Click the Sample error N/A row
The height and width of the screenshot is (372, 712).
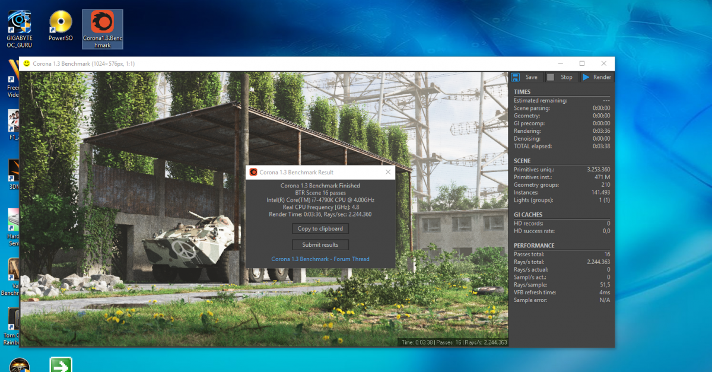click(x=561, y=300)
